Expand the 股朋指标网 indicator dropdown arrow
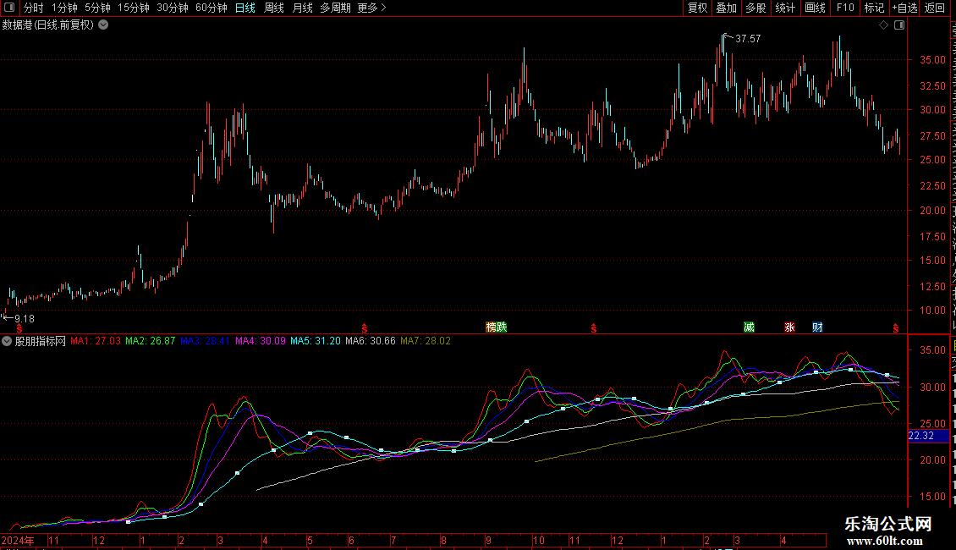The image size is (956, 550). (7, 342)
